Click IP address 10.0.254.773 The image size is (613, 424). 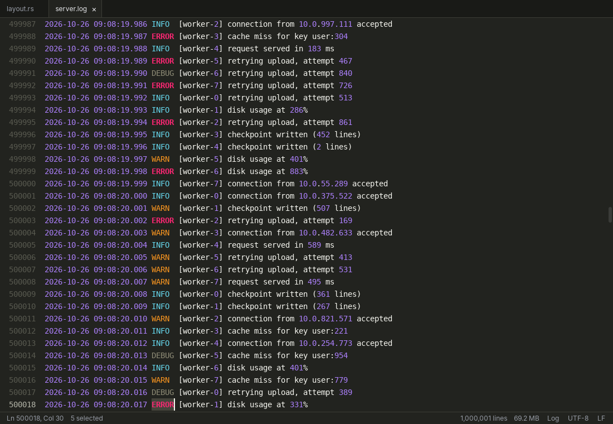(x=325, y=343)
